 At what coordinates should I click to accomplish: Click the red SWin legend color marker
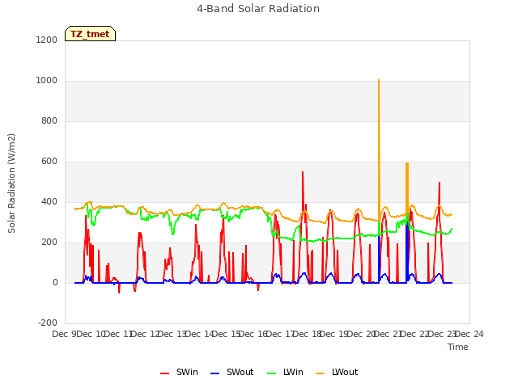point(164,373)
